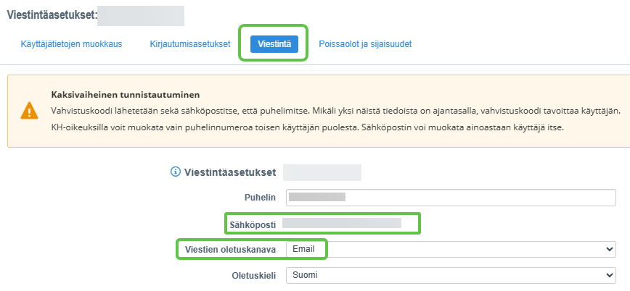630x291 pixels.
Task: Click the Viestien oletuskanava label
Action: (229, 250)
